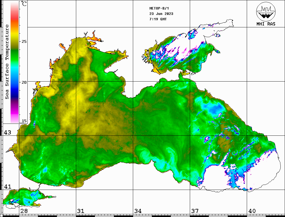Click the latitude label '41'
This screenshot has width=285, height=217.
click(x=8, y=187)
